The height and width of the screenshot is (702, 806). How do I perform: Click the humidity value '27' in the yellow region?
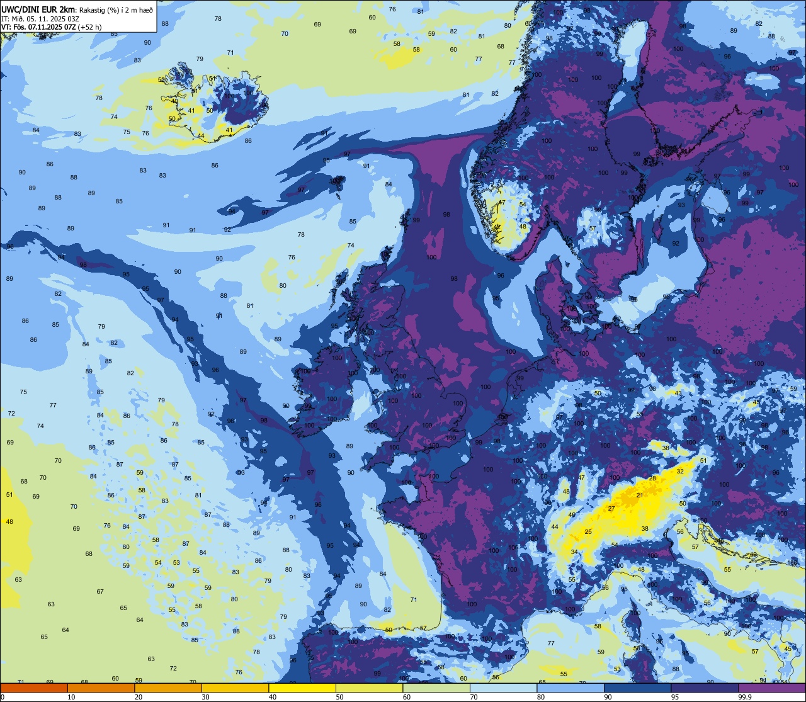611,508
